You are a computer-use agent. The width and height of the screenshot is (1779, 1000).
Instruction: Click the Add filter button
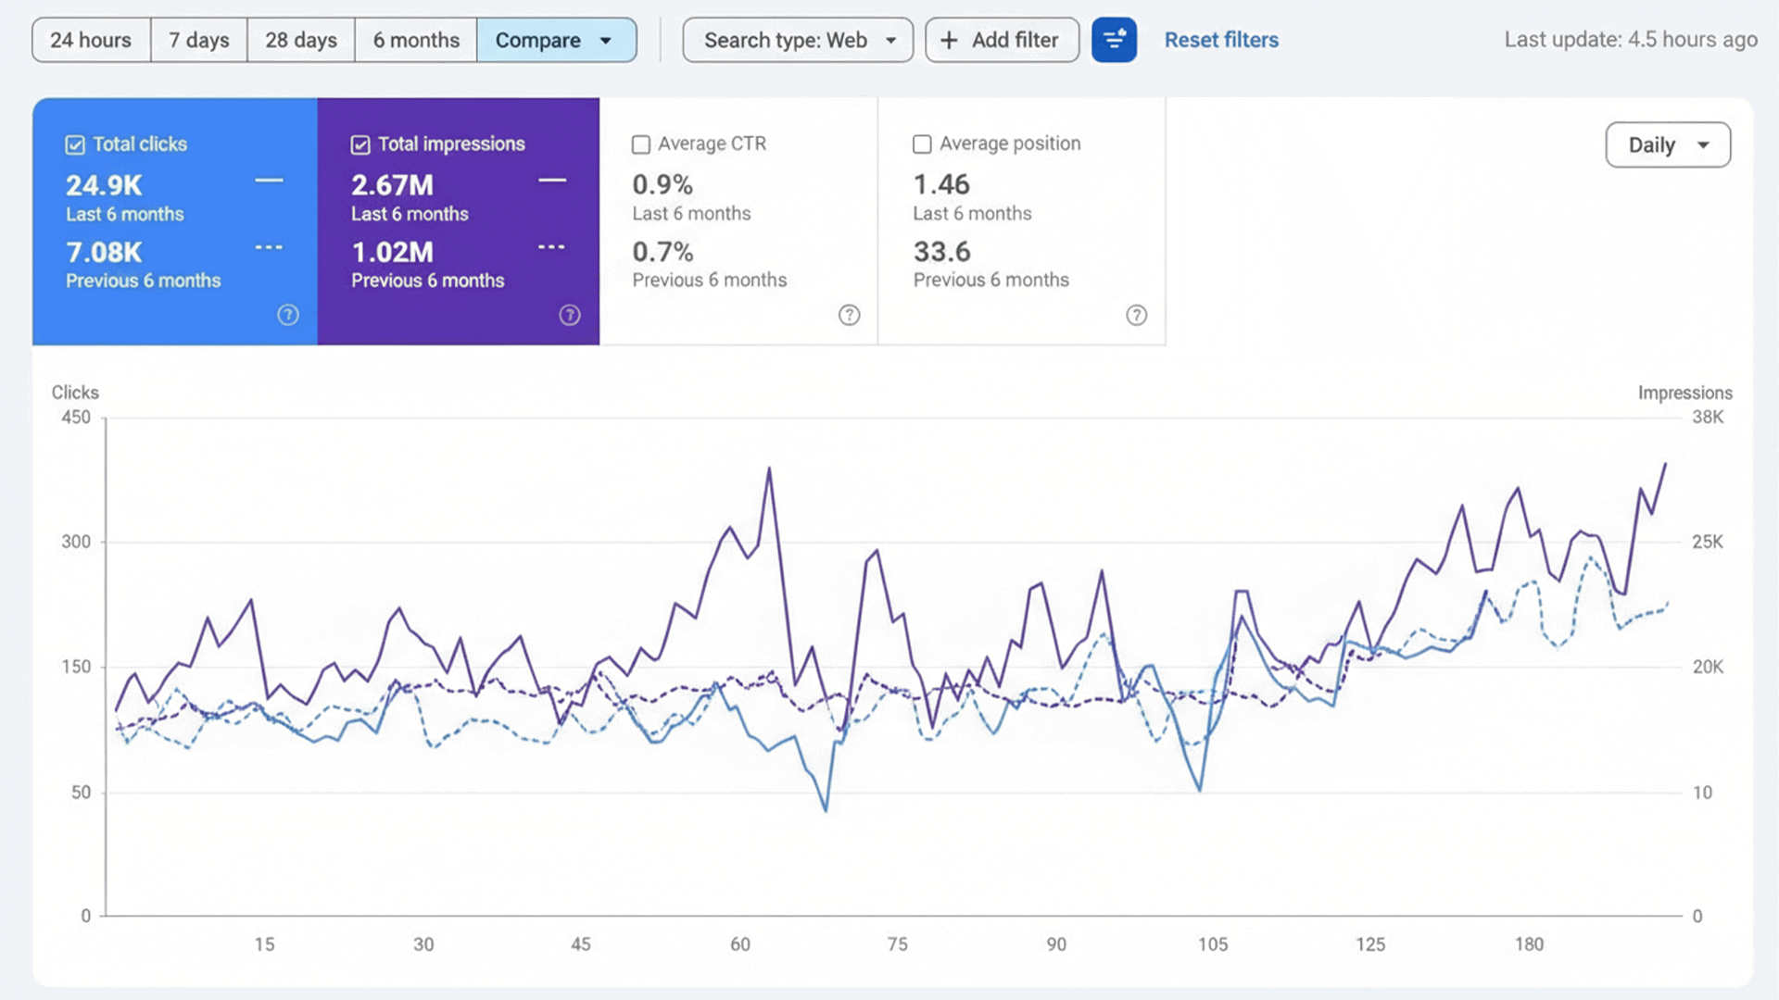pos(1002,40)
